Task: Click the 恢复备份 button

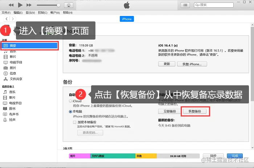Action: point(195,111)
